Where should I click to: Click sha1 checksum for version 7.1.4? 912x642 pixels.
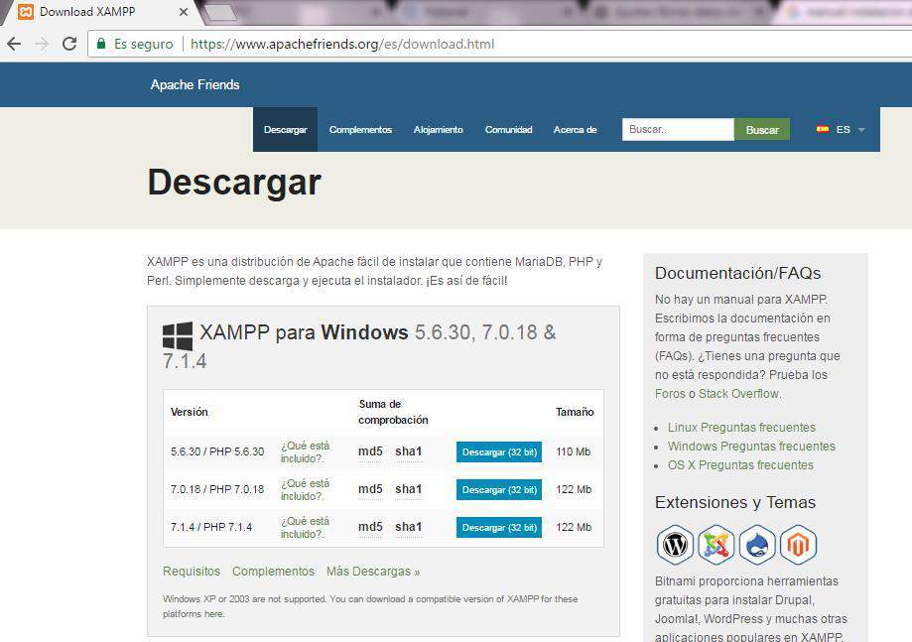click(x=408, y=528)
